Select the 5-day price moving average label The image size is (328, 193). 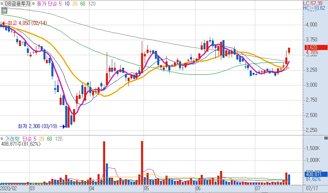60,4
